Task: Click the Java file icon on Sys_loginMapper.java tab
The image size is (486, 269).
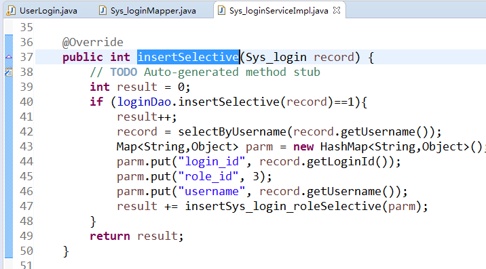Action: point(102,11)
